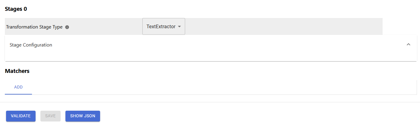The width and height of the screenshot is (420, 126).
Task: Click the Stage Configuration panel header text
Action: pos(31,45)
